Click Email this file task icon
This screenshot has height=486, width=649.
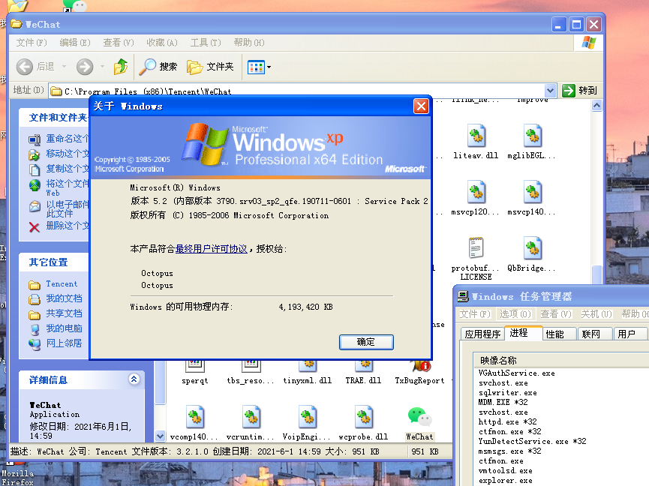click(35, 206)
